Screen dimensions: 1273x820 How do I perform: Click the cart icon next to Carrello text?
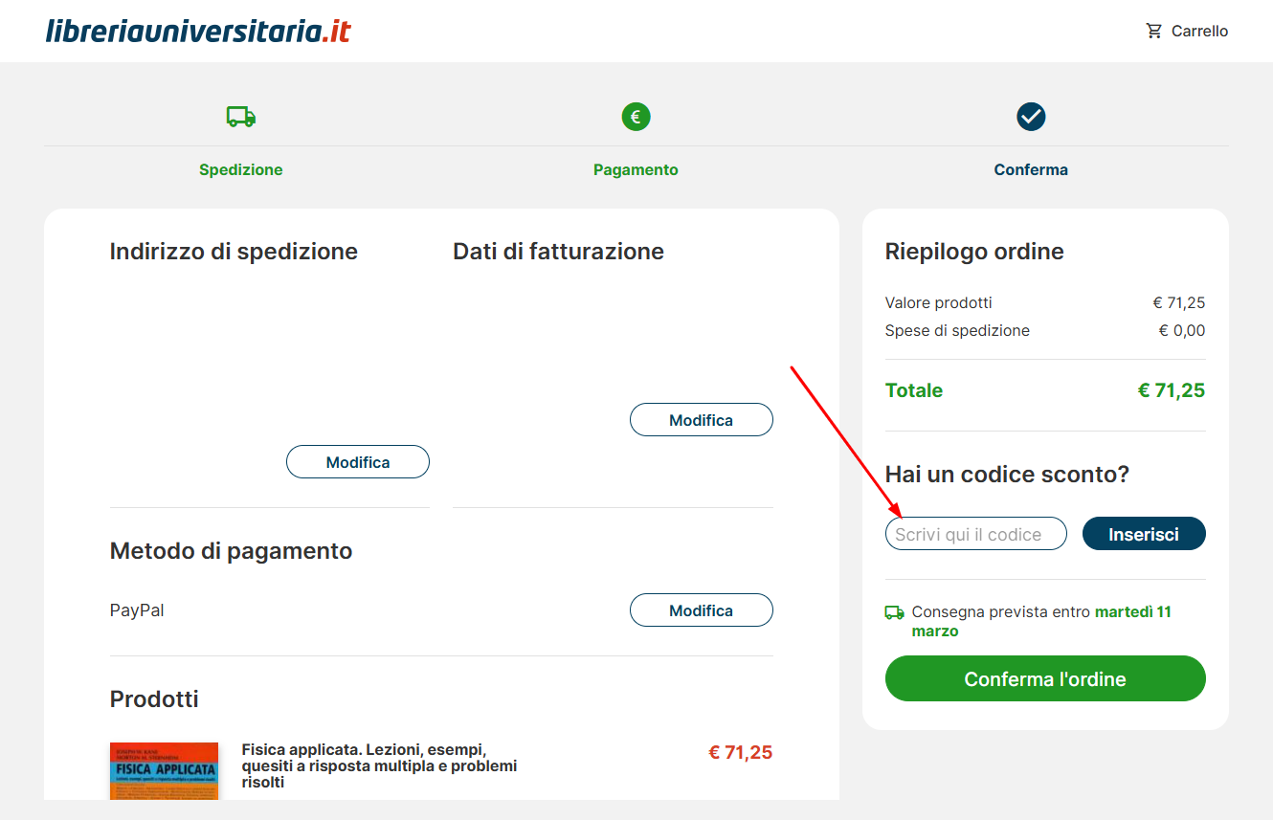pyautogui.click(x=1153, y=30)
